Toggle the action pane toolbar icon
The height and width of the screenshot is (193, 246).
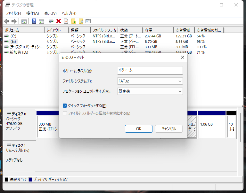point(41,21)
